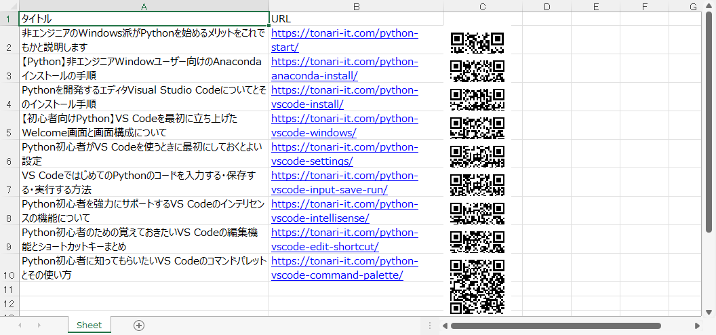The image size is (716, 335).
Task: Click the horizontal scrollbar thumb
Action: 556,326
